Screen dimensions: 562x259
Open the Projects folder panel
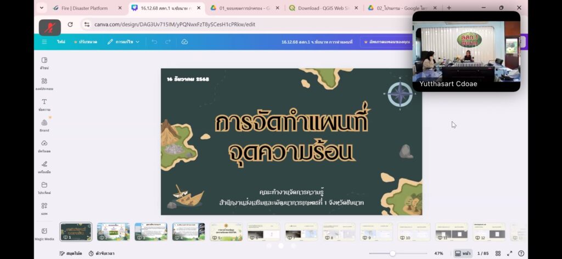pos(44,187)
